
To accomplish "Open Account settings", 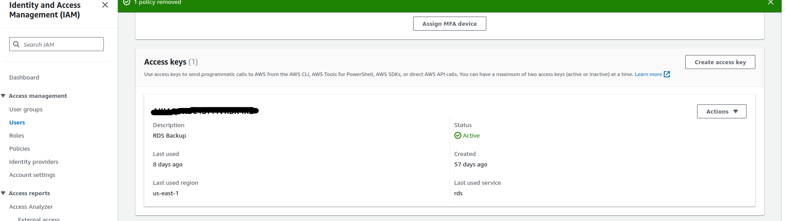I will coord(32,175).
